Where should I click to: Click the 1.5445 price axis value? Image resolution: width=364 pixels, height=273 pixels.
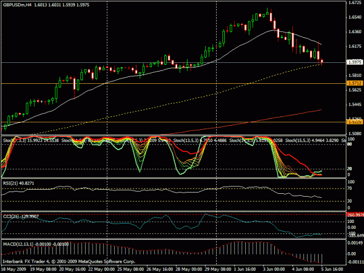coord(355,105)
